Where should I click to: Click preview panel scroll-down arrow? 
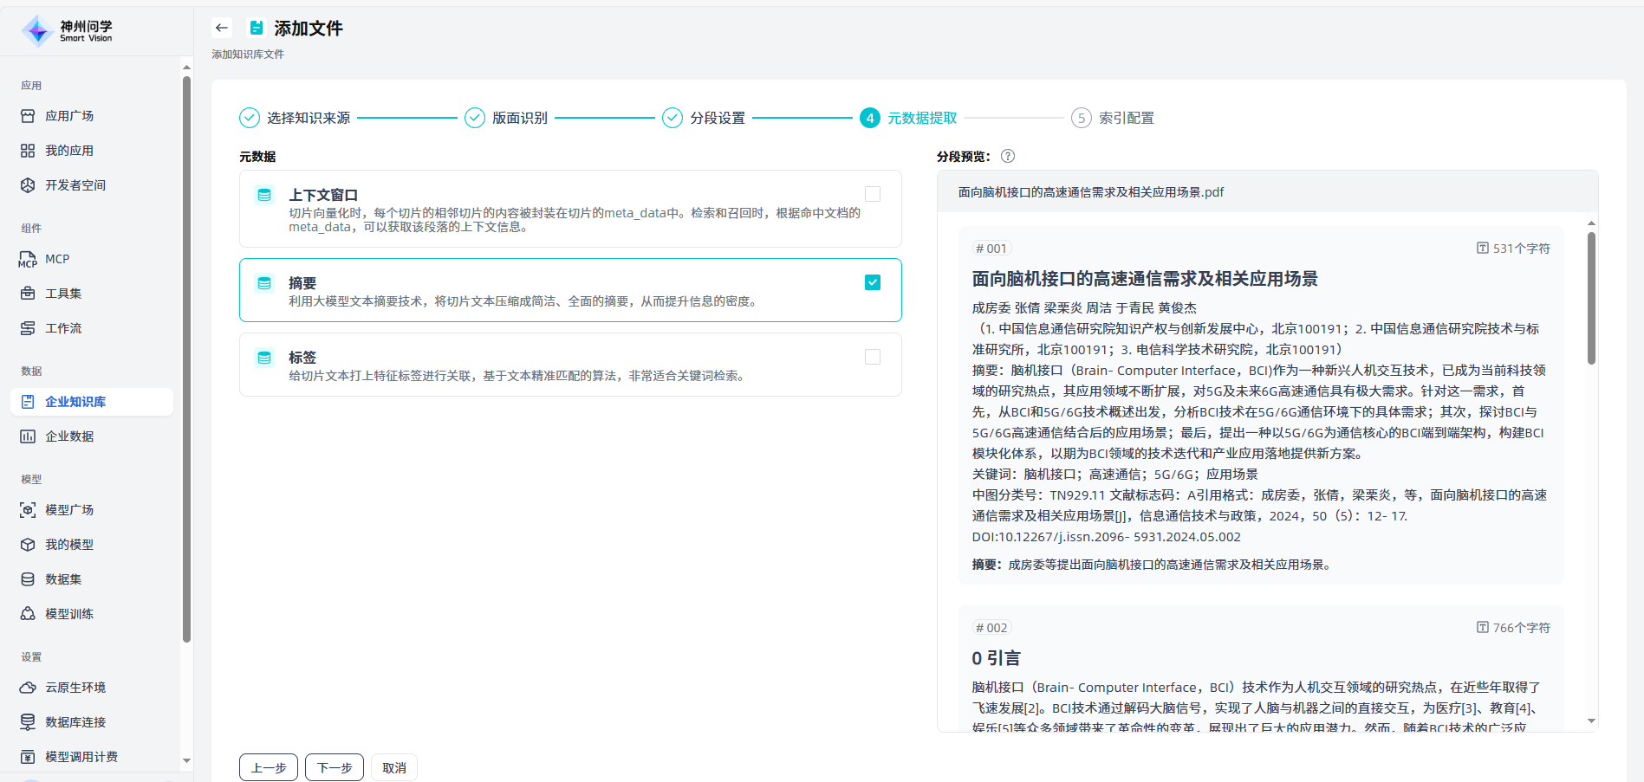click(x=1590, y=721)
